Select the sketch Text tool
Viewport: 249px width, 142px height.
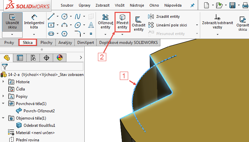point(91,25)
